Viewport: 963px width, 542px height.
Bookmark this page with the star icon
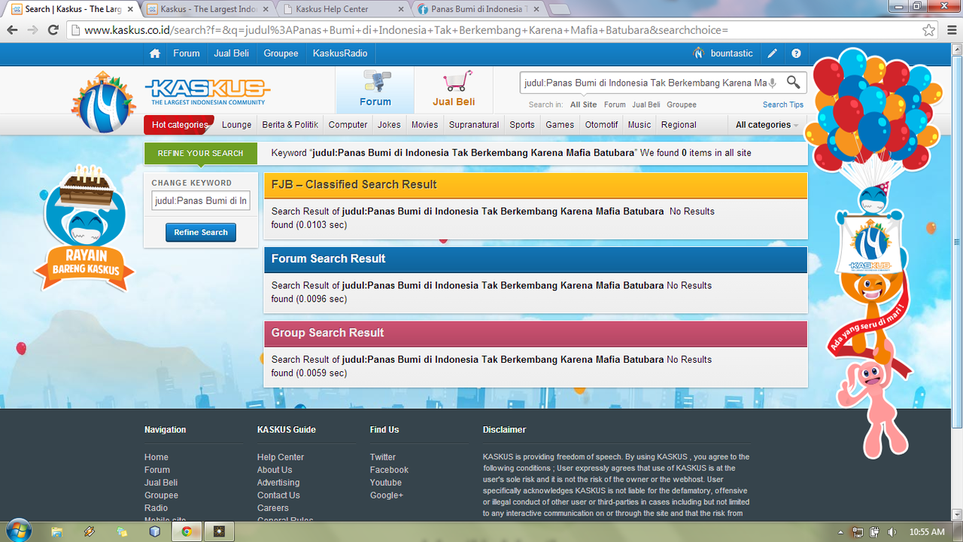[929, 30]
